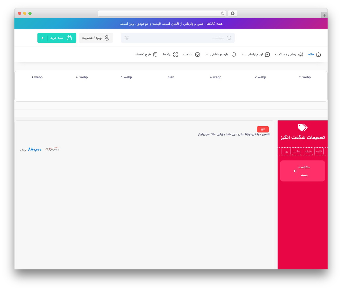The width and height of the screenshot is (342, 290).
Task: Open the سبد خرید cart button
Action: pyautogui.click(x=57, y=38)
